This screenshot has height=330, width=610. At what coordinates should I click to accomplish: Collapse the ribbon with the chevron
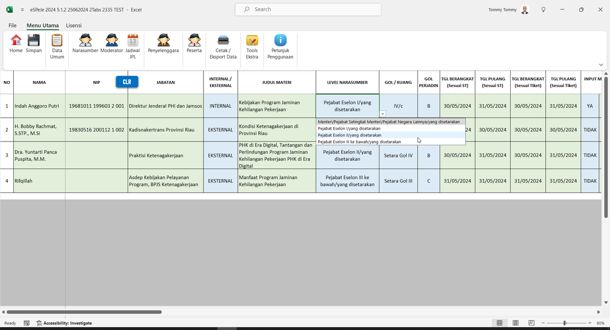pos(601,65)
